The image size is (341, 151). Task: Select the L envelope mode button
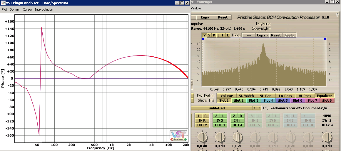218,35
